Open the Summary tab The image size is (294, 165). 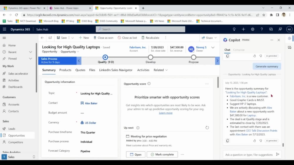pos(49,70)
